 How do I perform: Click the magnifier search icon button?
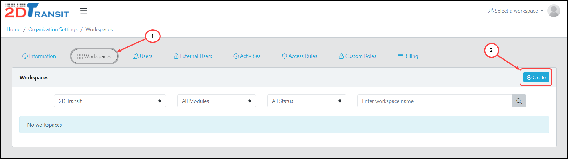click(x=519, y=101)
